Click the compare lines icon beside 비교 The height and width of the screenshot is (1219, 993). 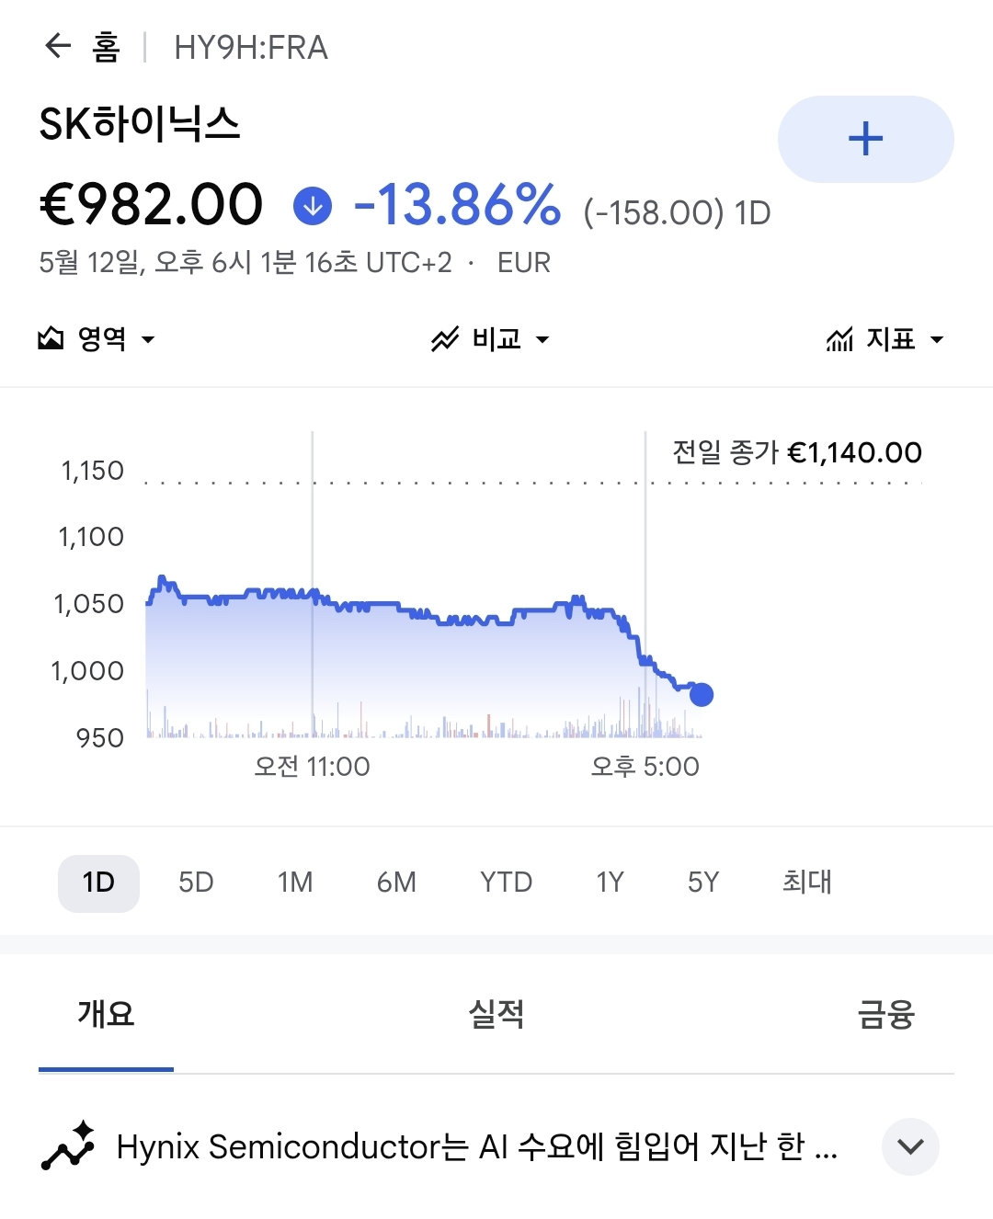click(445, 339)
